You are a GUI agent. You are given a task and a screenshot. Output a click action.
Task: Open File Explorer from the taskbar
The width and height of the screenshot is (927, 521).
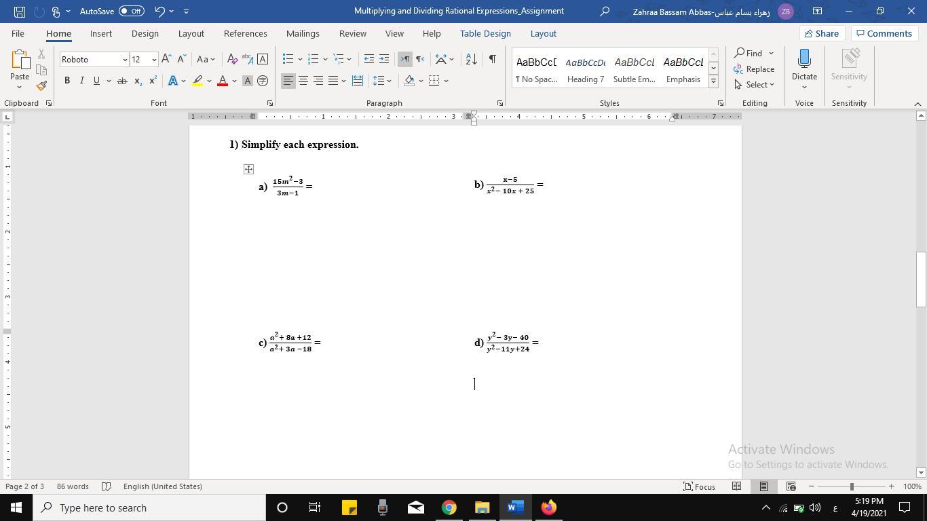pos(482,507)
